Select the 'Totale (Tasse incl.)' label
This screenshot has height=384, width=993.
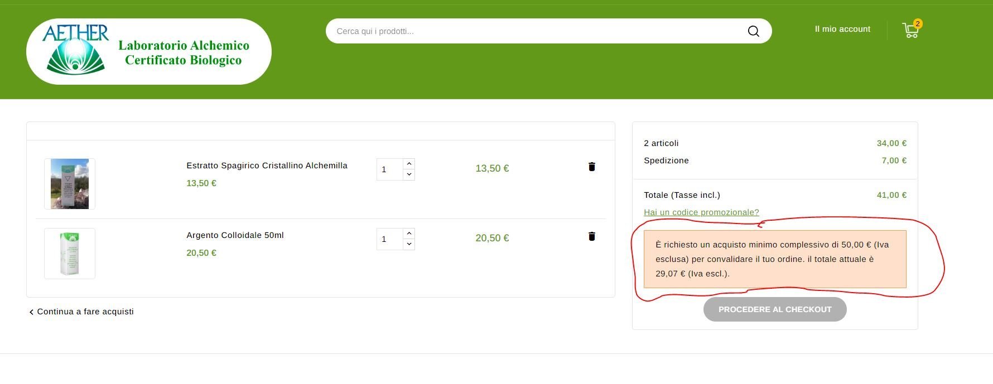[x=682, y=195]
